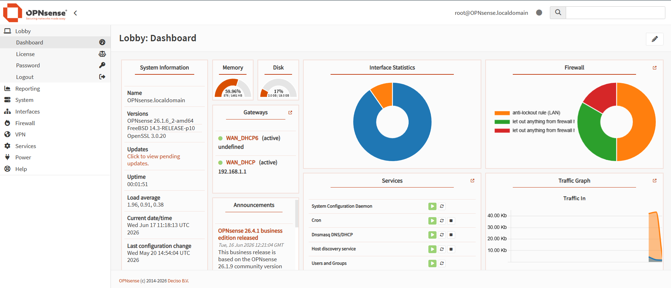The height and width of the screenshot is (288, 671).
Task: Click the gateway address 192.168.1.1
Action: click(x=232, y=172)
